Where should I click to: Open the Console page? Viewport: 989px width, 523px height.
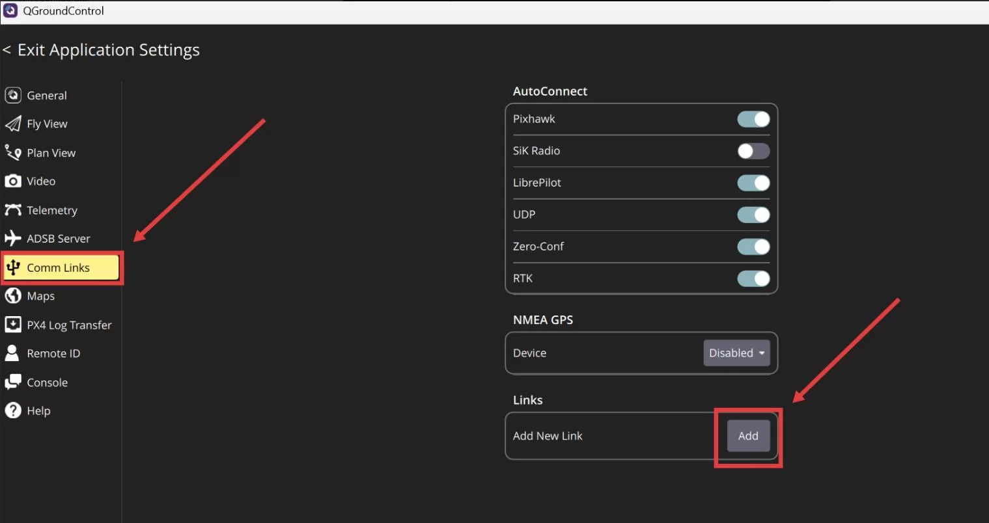(61, 382)
